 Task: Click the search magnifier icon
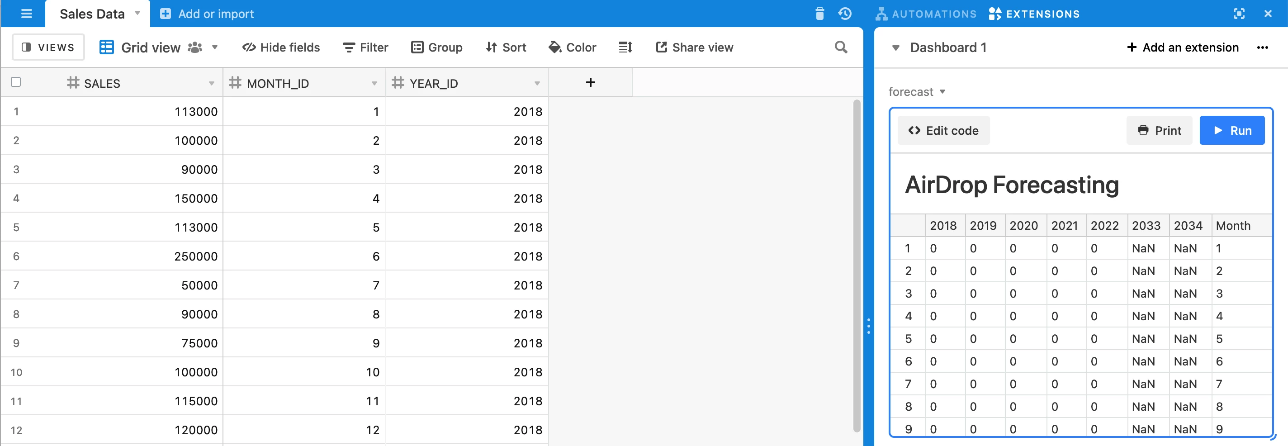pyautogui.click(x=841, y=47)
